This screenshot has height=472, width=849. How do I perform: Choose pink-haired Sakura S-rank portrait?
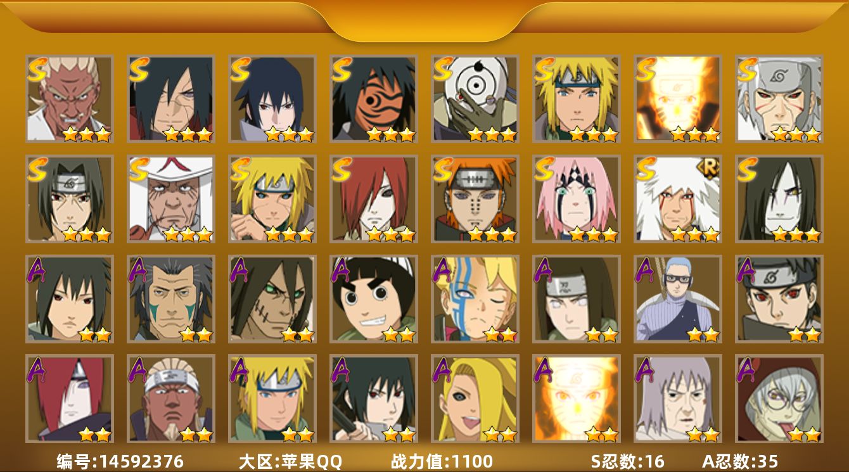pos(576,199)
